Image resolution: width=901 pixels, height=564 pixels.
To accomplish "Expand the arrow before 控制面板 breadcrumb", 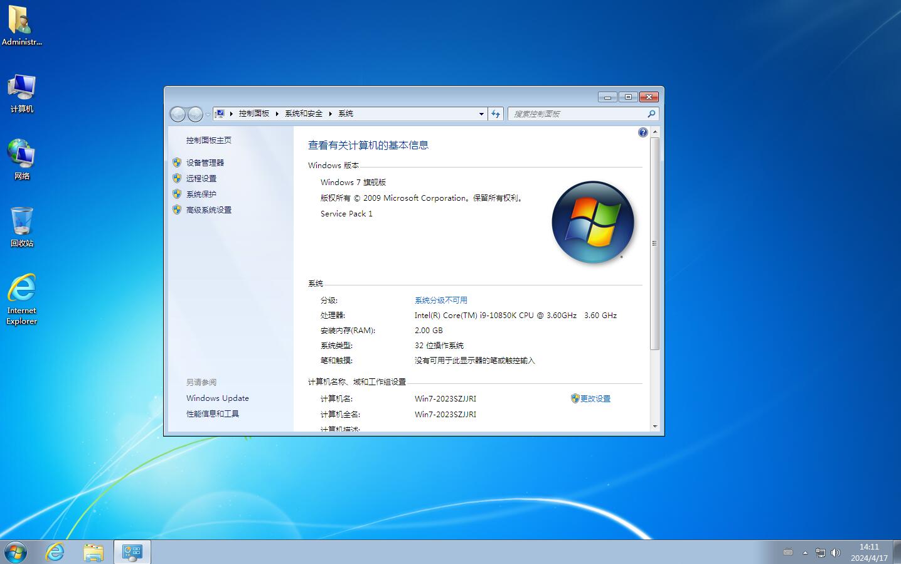I will coord(232,114).
